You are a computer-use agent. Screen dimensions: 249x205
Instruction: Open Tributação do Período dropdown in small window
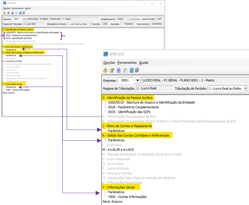90,24
